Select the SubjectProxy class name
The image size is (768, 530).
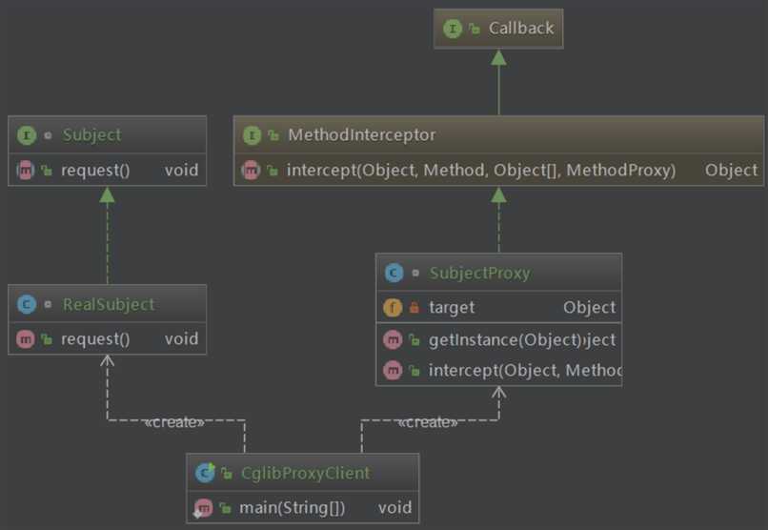(479, 274)
